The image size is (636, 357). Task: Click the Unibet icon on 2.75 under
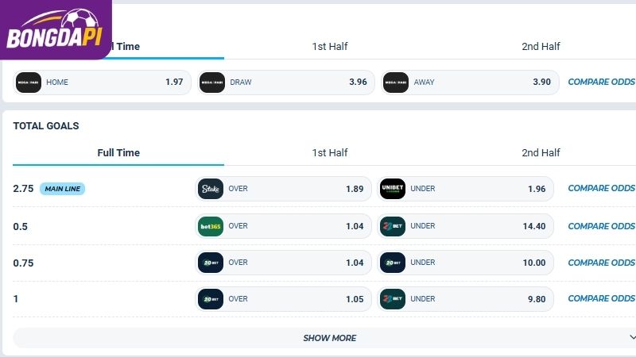coord(393,189)
